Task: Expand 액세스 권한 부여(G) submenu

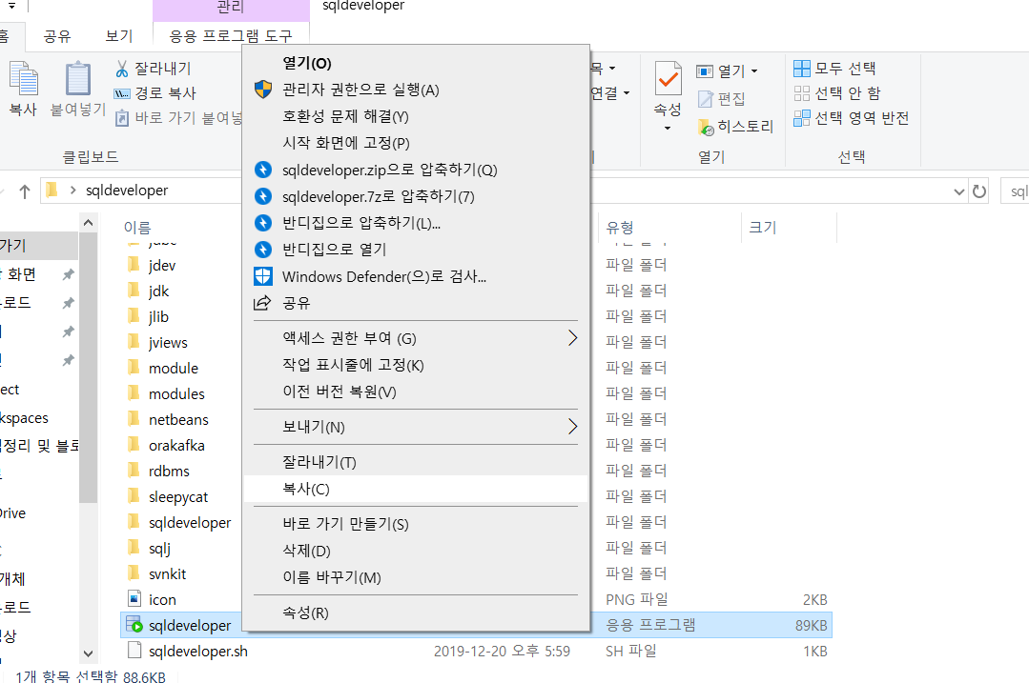Action: pos(416,338)
